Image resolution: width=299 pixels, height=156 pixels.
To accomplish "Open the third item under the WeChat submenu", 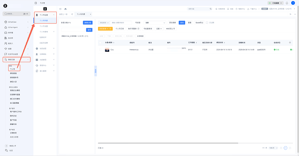I will (x=14, y=77).
